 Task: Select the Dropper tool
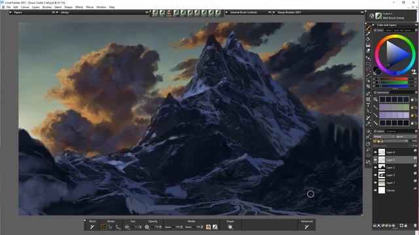pos(368,33)
